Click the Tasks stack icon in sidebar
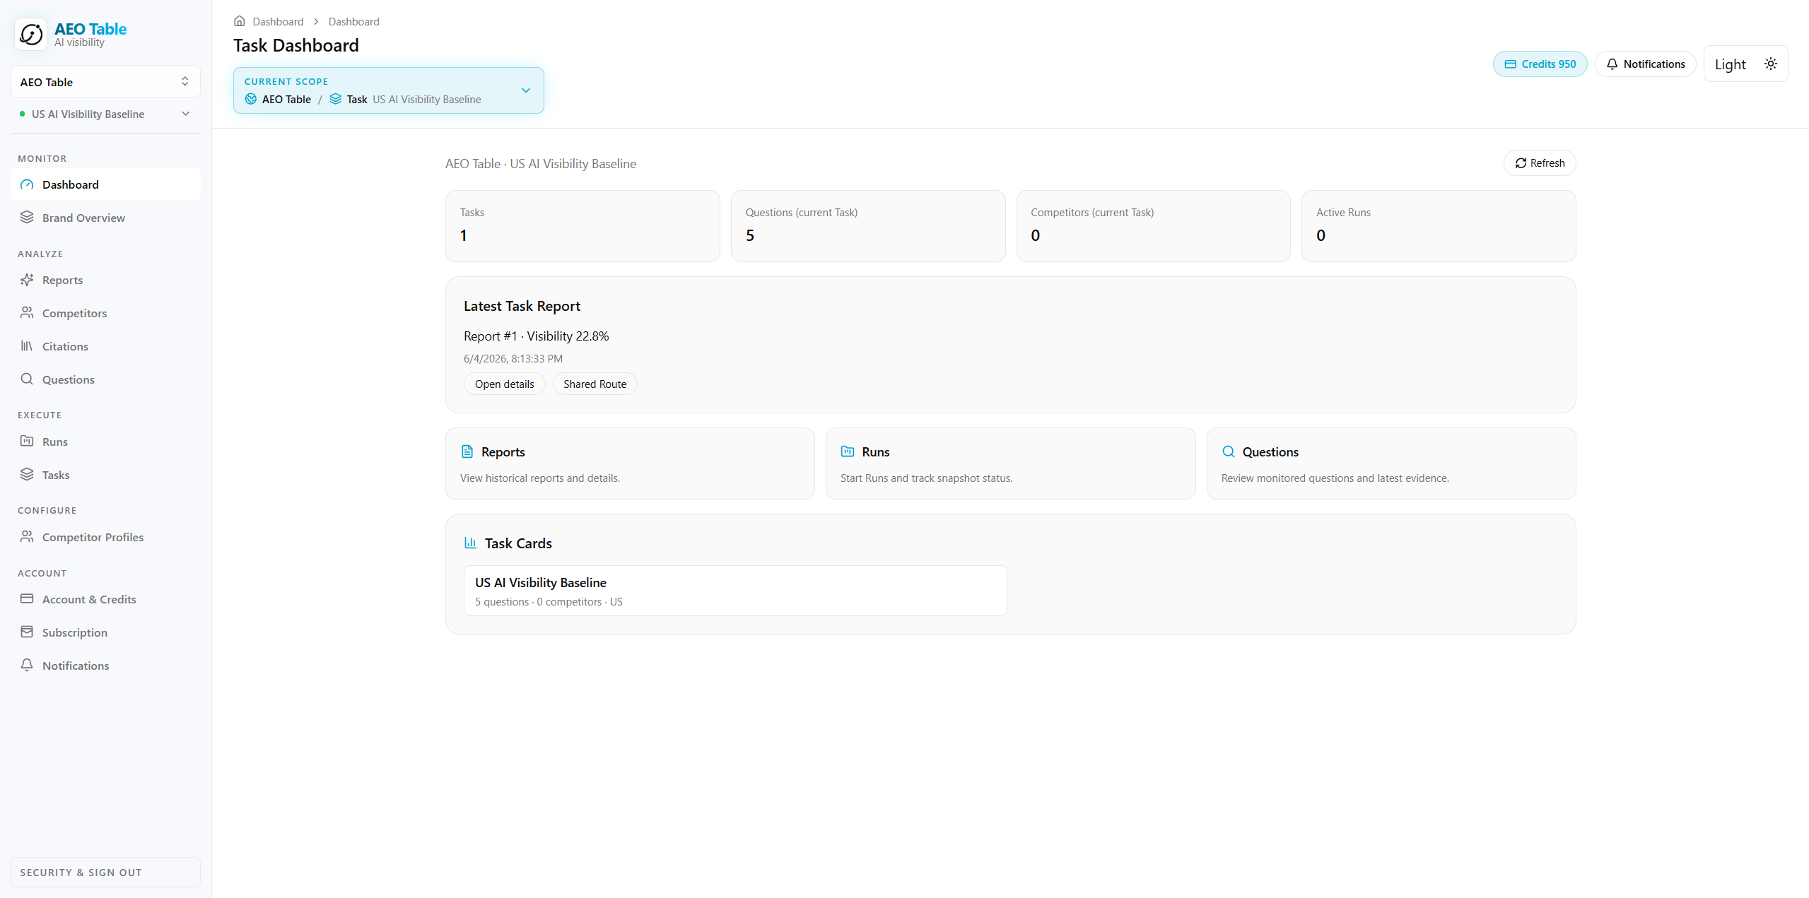 (x=27, y=474)
